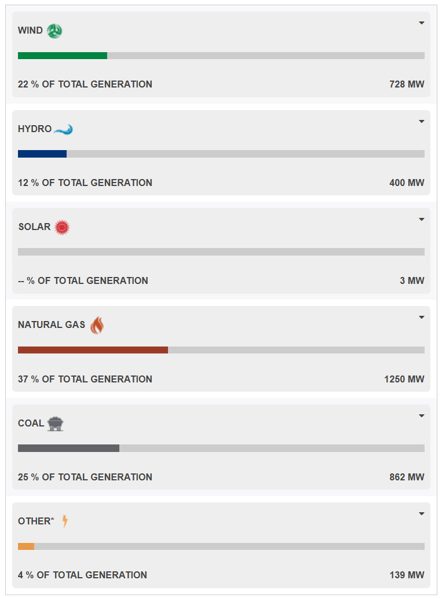442x598 pixels.
Task: Select the 1250 MW natural gas value
Action: (x=404, y=379)
